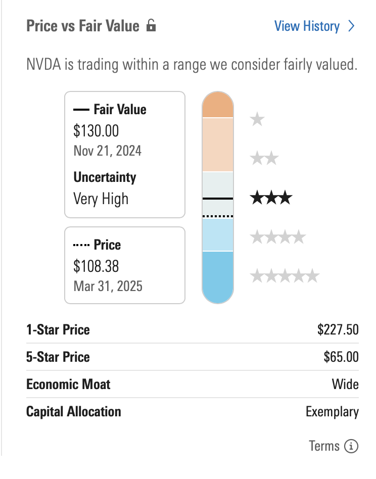Click the light peach bar segment
This screenshot has height=479, width=376.
click(218, 145)
